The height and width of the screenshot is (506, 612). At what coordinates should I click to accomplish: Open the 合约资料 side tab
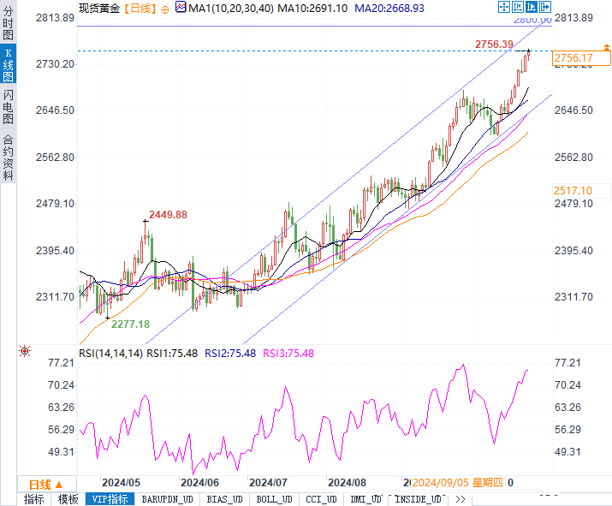8,157
